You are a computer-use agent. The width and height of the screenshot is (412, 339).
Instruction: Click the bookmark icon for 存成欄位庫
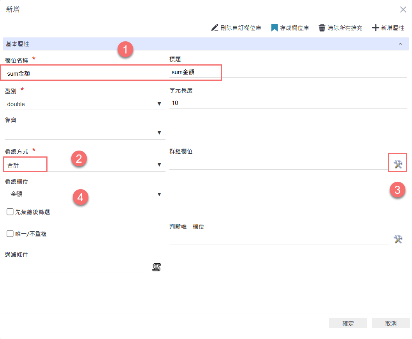pyautogui.click(x=274, y=28)
